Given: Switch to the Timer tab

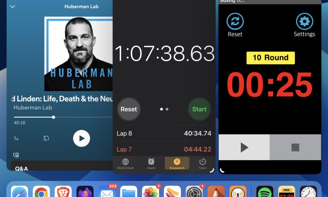Looking at the screenshot, I should 202,164.
